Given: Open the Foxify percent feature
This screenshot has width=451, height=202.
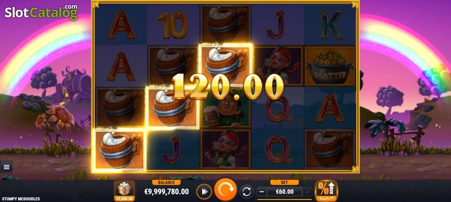Looking at the screenshot, I should click(x=326, y=191).
